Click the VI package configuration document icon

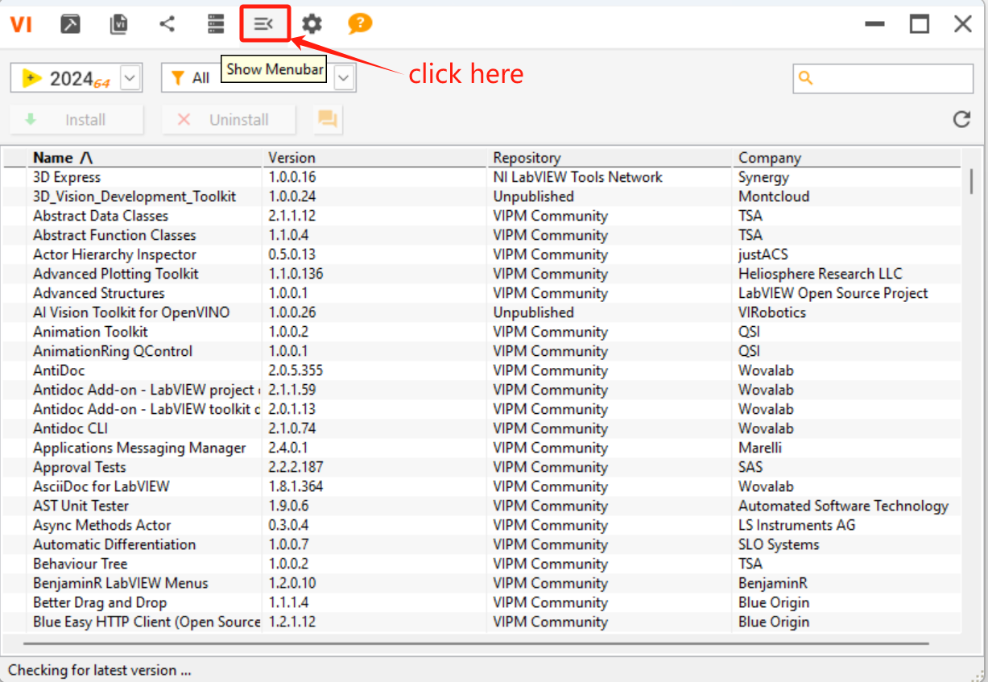click(119, 24)
